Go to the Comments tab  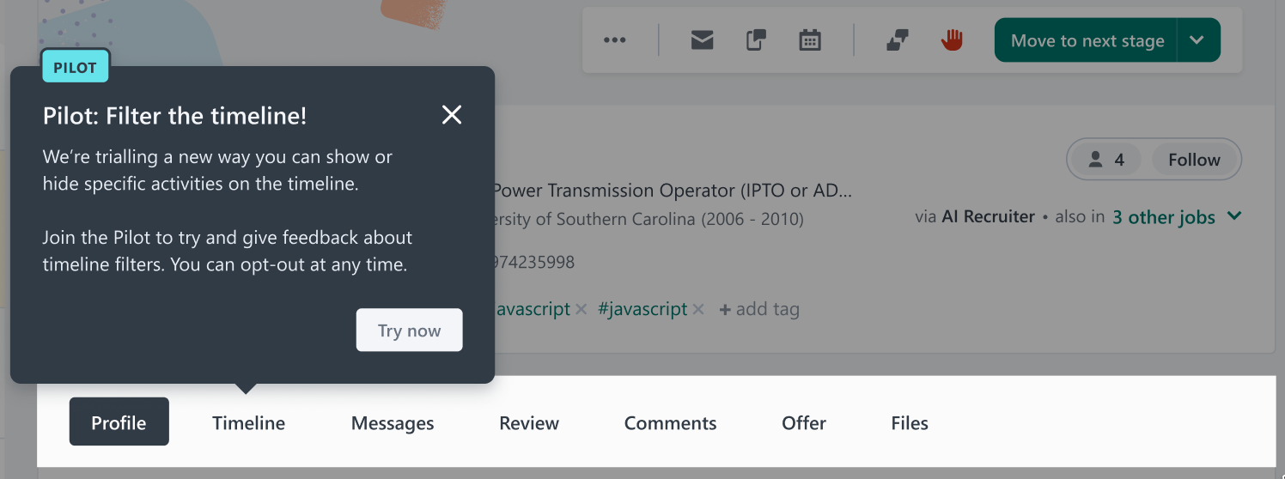tap(670, 422)
